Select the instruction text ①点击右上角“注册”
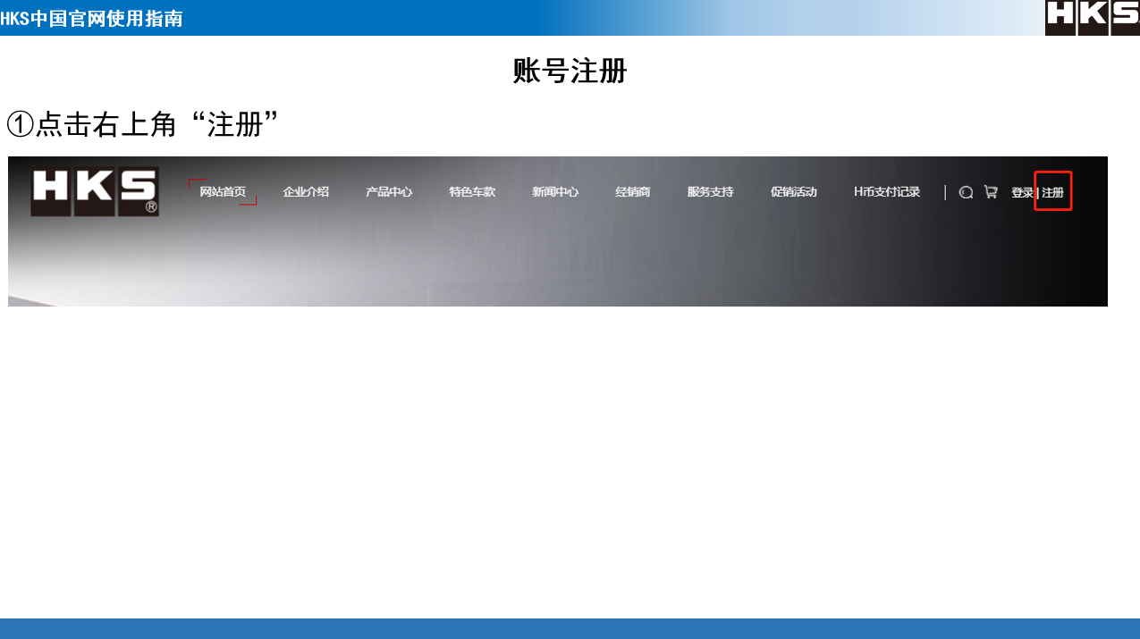 point(143,124)
